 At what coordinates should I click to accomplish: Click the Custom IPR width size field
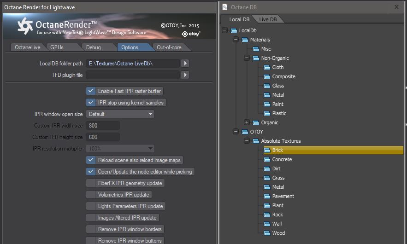[103, 126]
